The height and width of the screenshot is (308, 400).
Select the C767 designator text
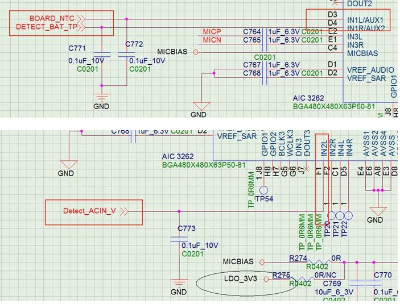click(x=252, y=65)
